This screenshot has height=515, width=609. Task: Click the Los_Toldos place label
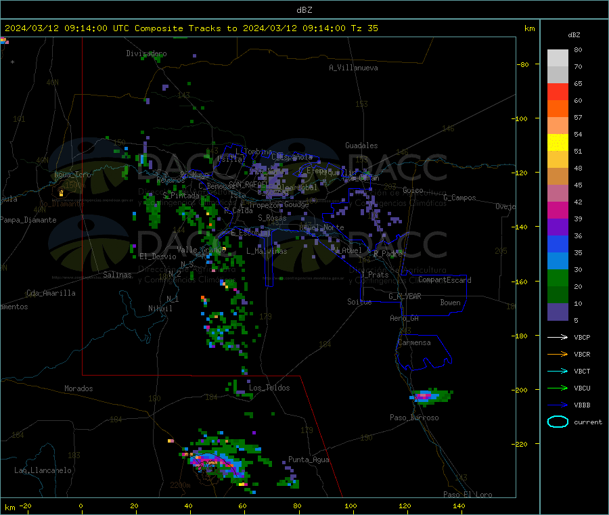pyautogui.click(x=269, y=388)
